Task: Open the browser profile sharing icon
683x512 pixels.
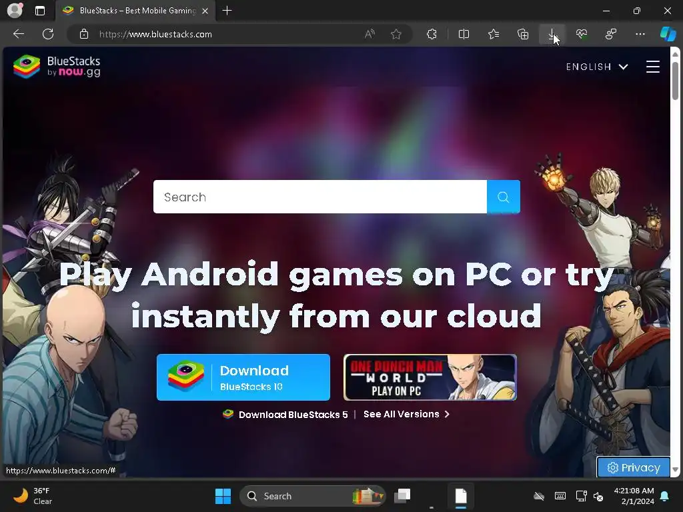Action: [611, 34]
